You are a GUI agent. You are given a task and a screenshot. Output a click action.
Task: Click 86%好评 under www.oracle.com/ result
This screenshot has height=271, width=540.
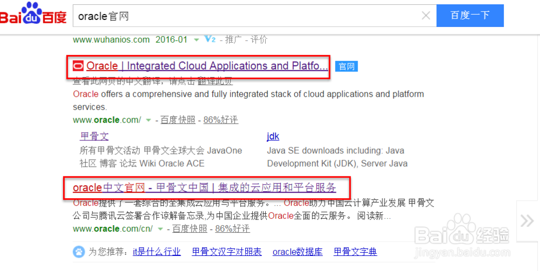[x=221, y=120]
